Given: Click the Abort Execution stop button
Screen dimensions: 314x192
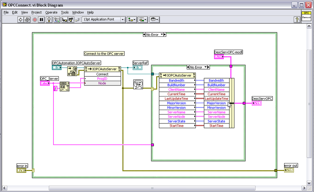Looking at the screenshot, I should pos(35,19).
